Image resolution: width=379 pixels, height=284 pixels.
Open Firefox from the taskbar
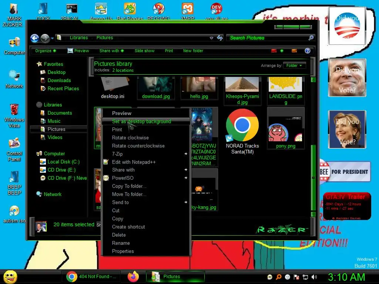(x=133, y=277)
